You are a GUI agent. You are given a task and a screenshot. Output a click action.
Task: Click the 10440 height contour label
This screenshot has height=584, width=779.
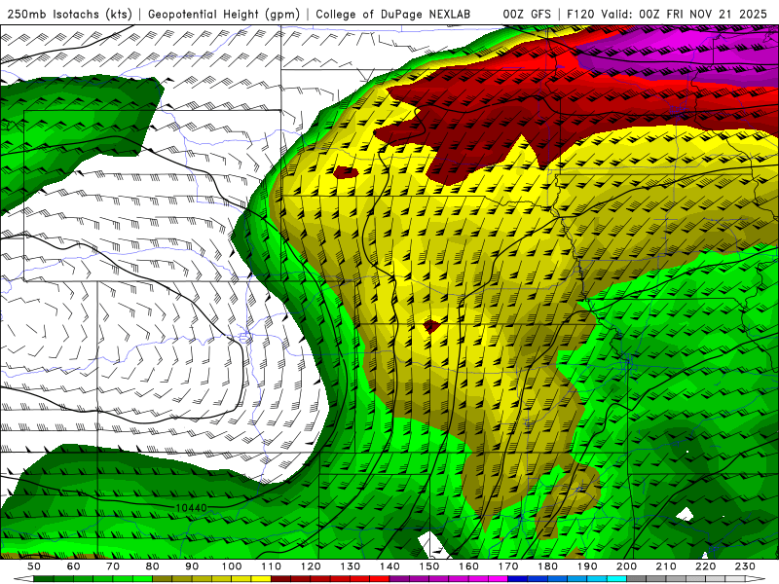191,507
